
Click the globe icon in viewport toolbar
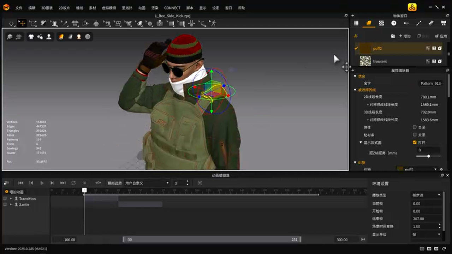(x=88, y=37)
